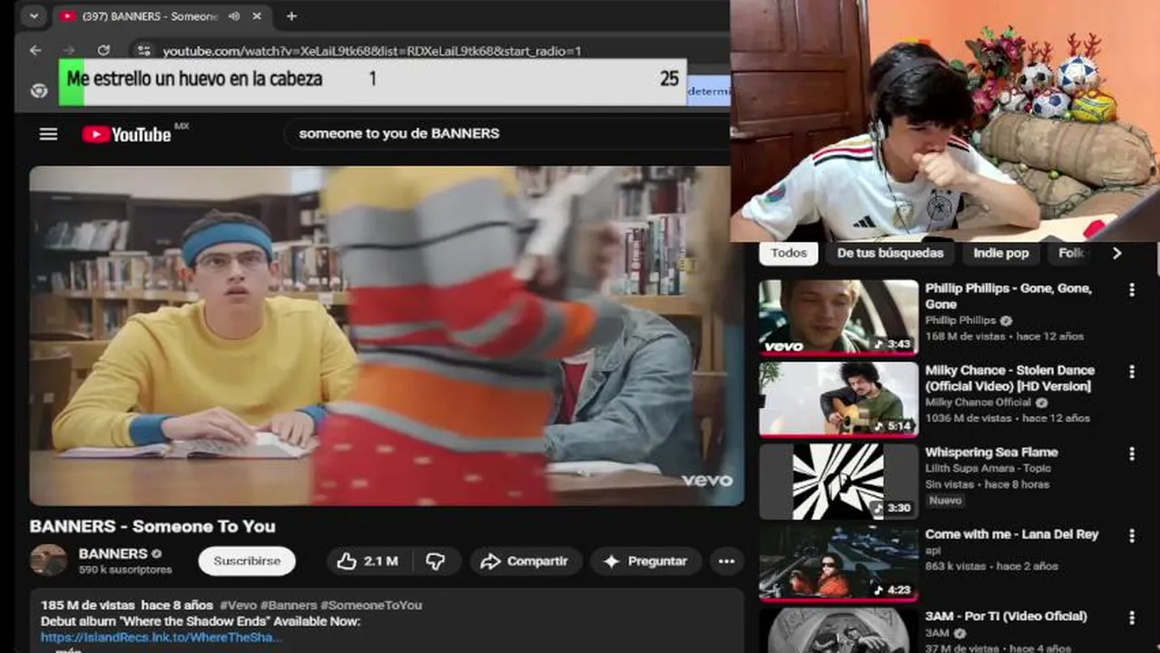Open the BANNERS channel avatar
Image resolution: width=1160 pixels, height=653 pixels.
click(x=48, y=560)
